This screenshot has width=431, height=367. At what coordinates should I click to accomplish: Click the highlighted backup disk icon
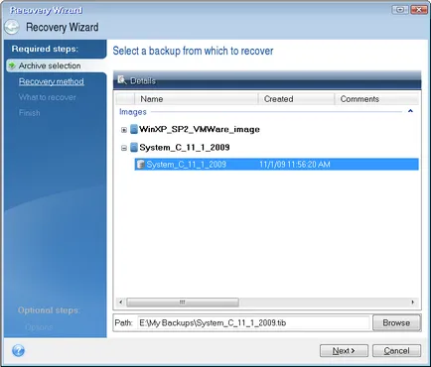pyautogui.click(x=141, y=165)
